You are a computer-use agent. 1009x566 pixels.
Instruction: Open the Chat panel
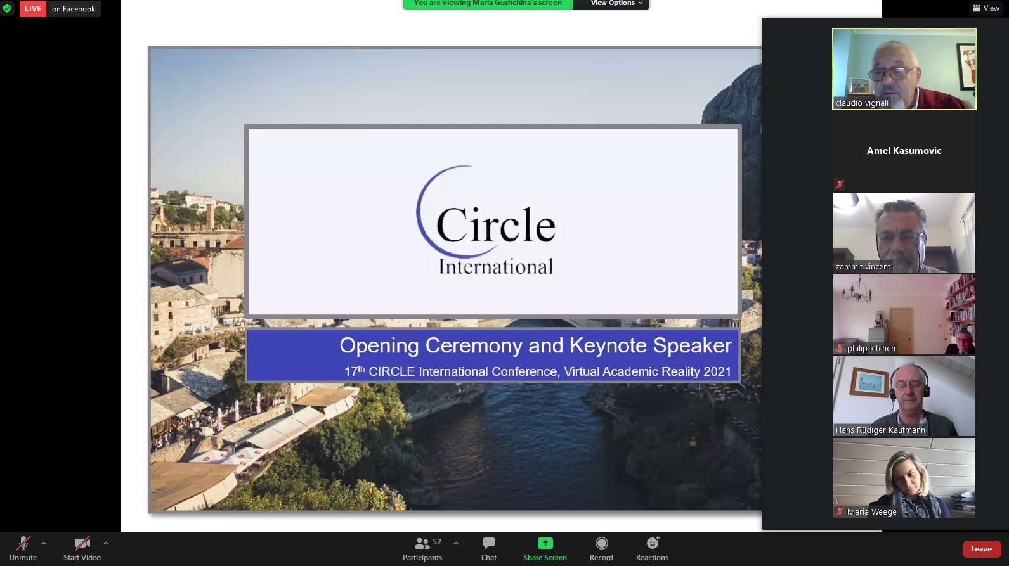489,549
